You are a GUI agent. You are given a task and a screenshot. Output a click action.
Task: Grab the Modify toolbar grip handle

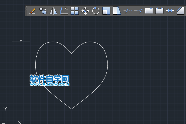pos(26,8)
